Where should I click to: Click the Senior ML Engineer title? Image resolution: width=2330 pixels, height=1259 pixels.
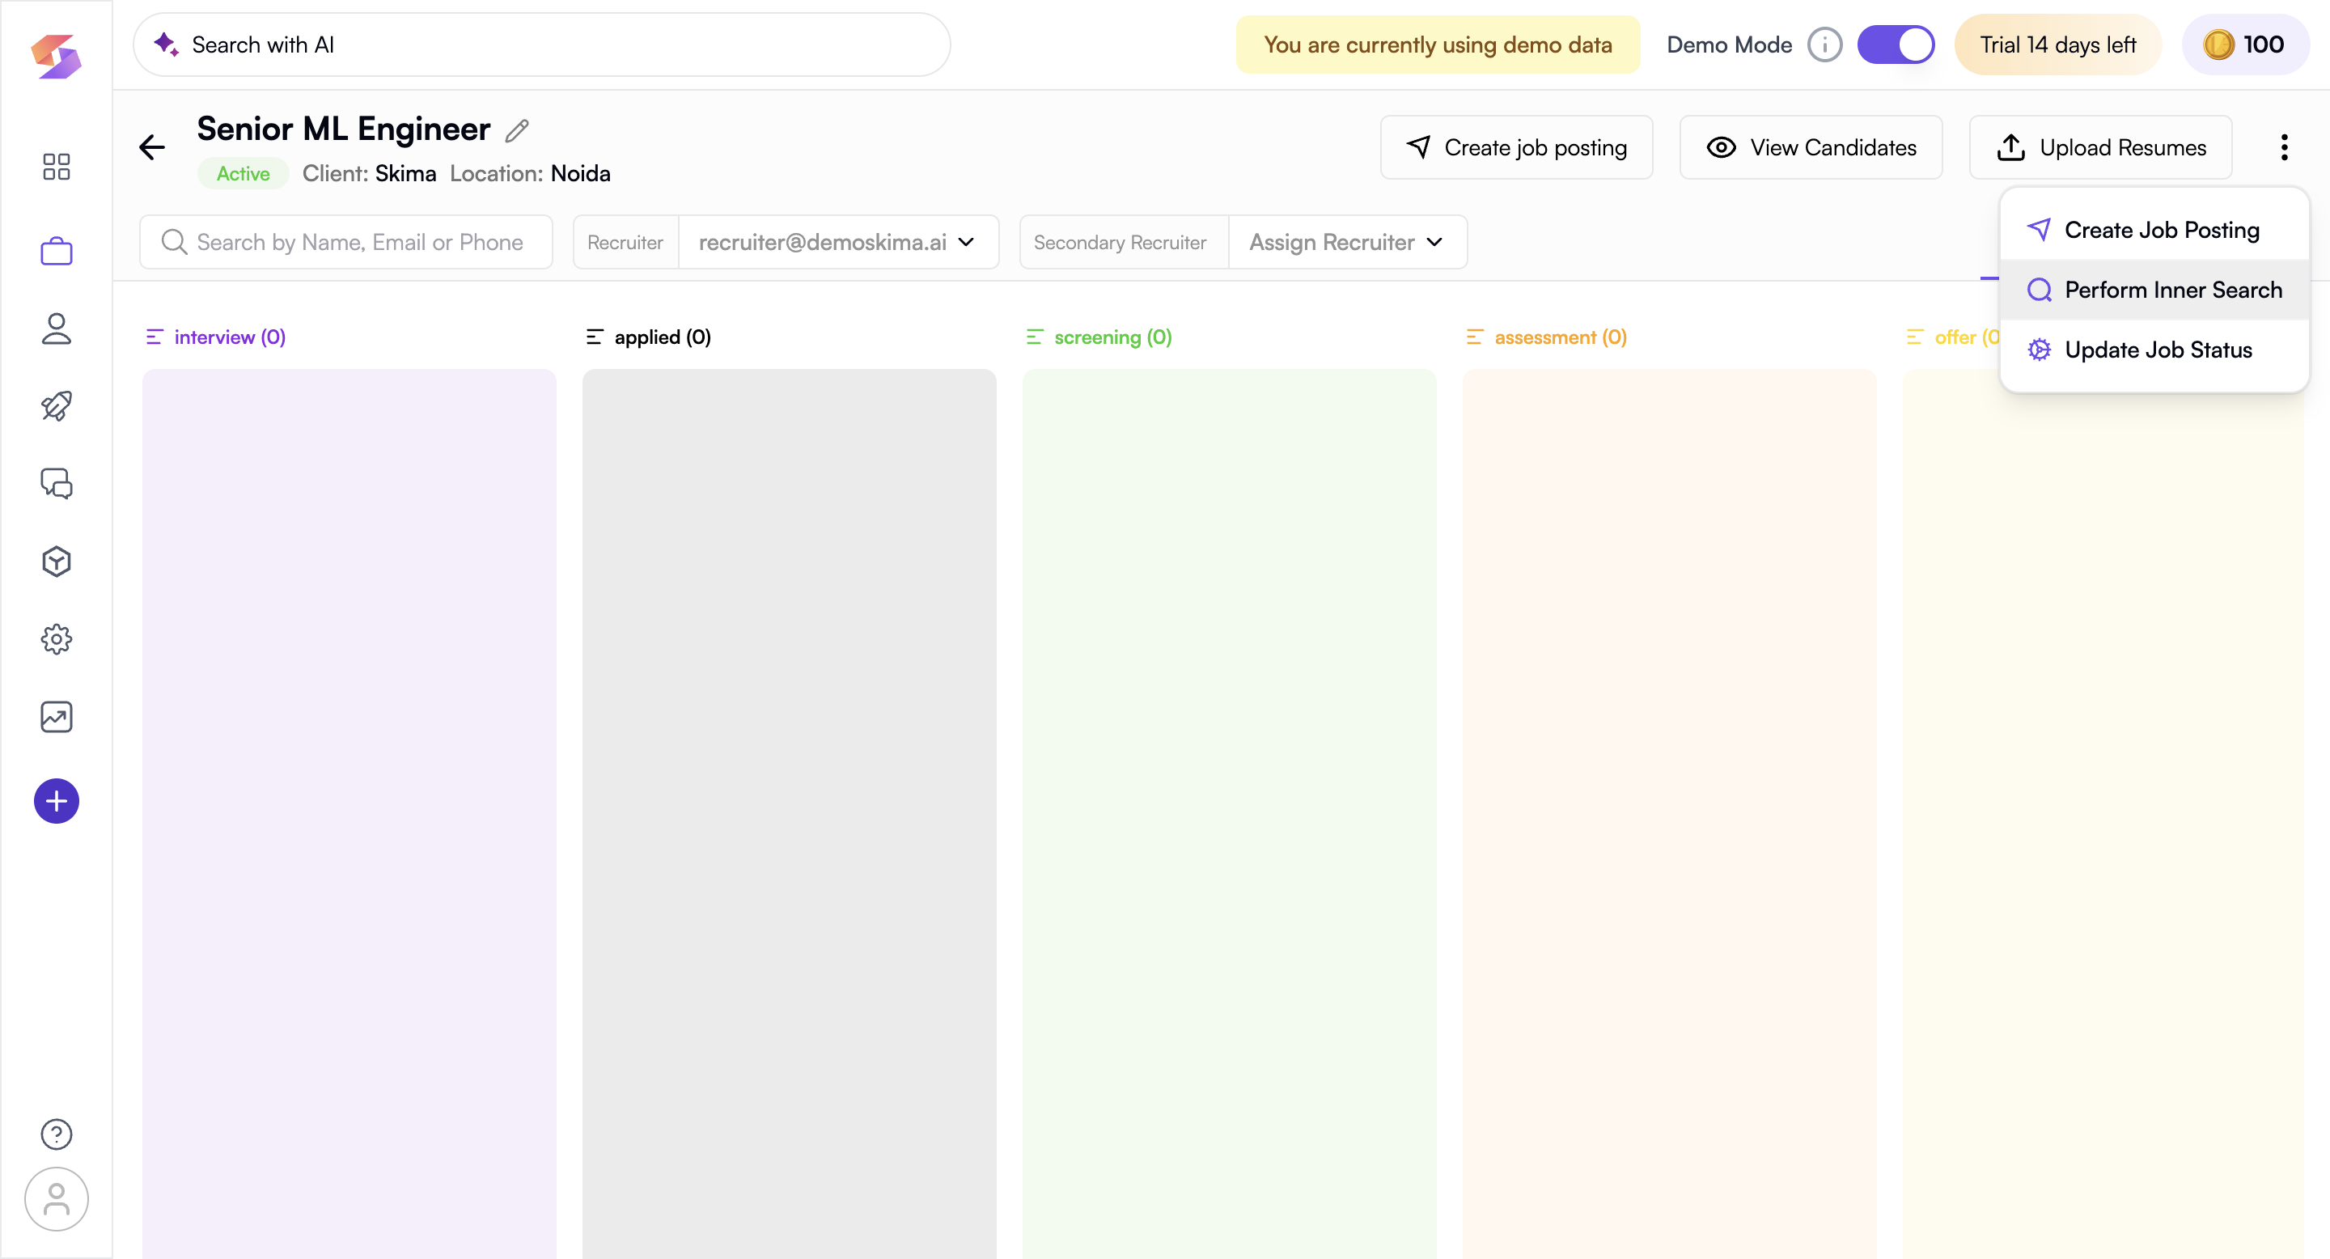click(x=344, y=129)
